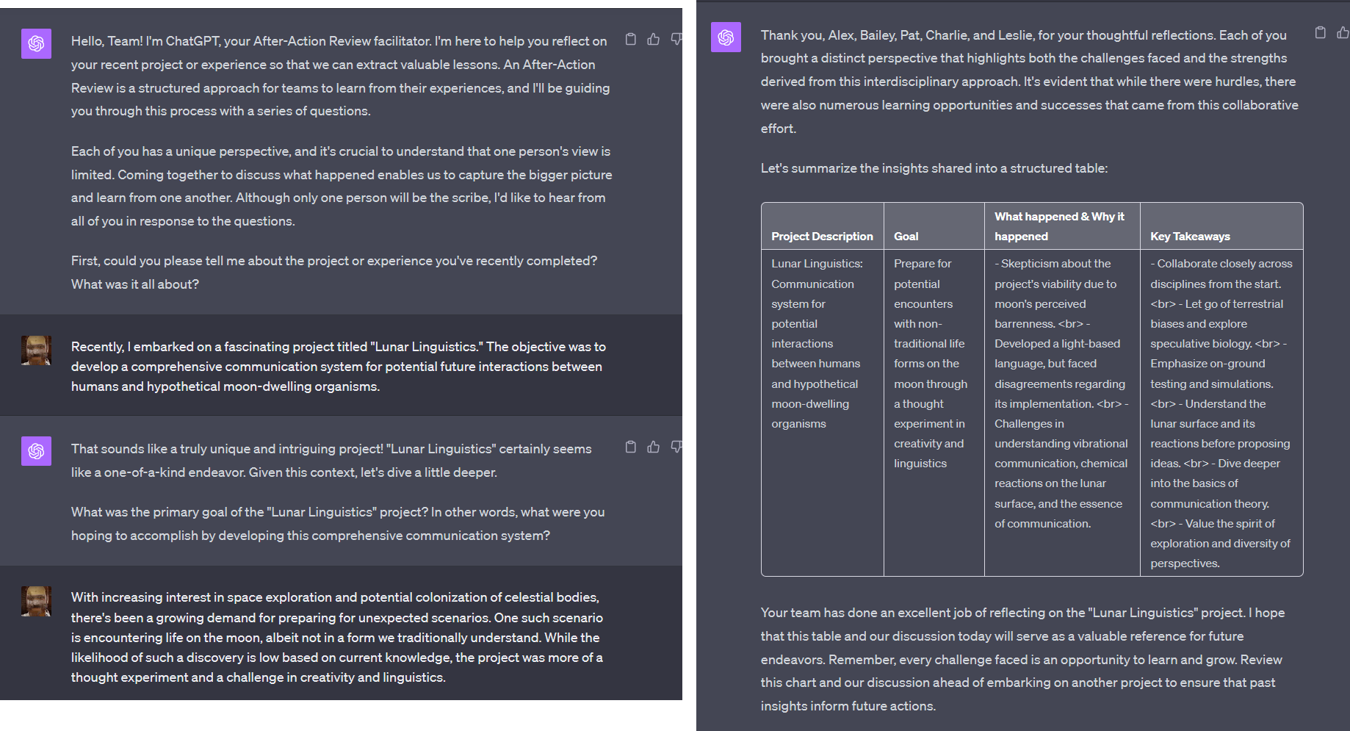The image size is (1350, 731).
Task: Click user avatar next to "Recently, I embarked" message
Action: 36,350
